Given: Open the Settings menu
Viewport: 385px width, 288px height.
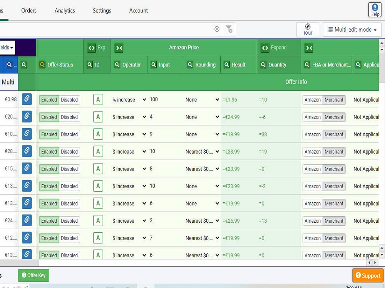Looking at the screenshot, I should (102, 10).
